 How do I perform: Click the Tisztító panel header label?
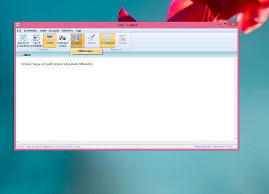click(26, 55)
